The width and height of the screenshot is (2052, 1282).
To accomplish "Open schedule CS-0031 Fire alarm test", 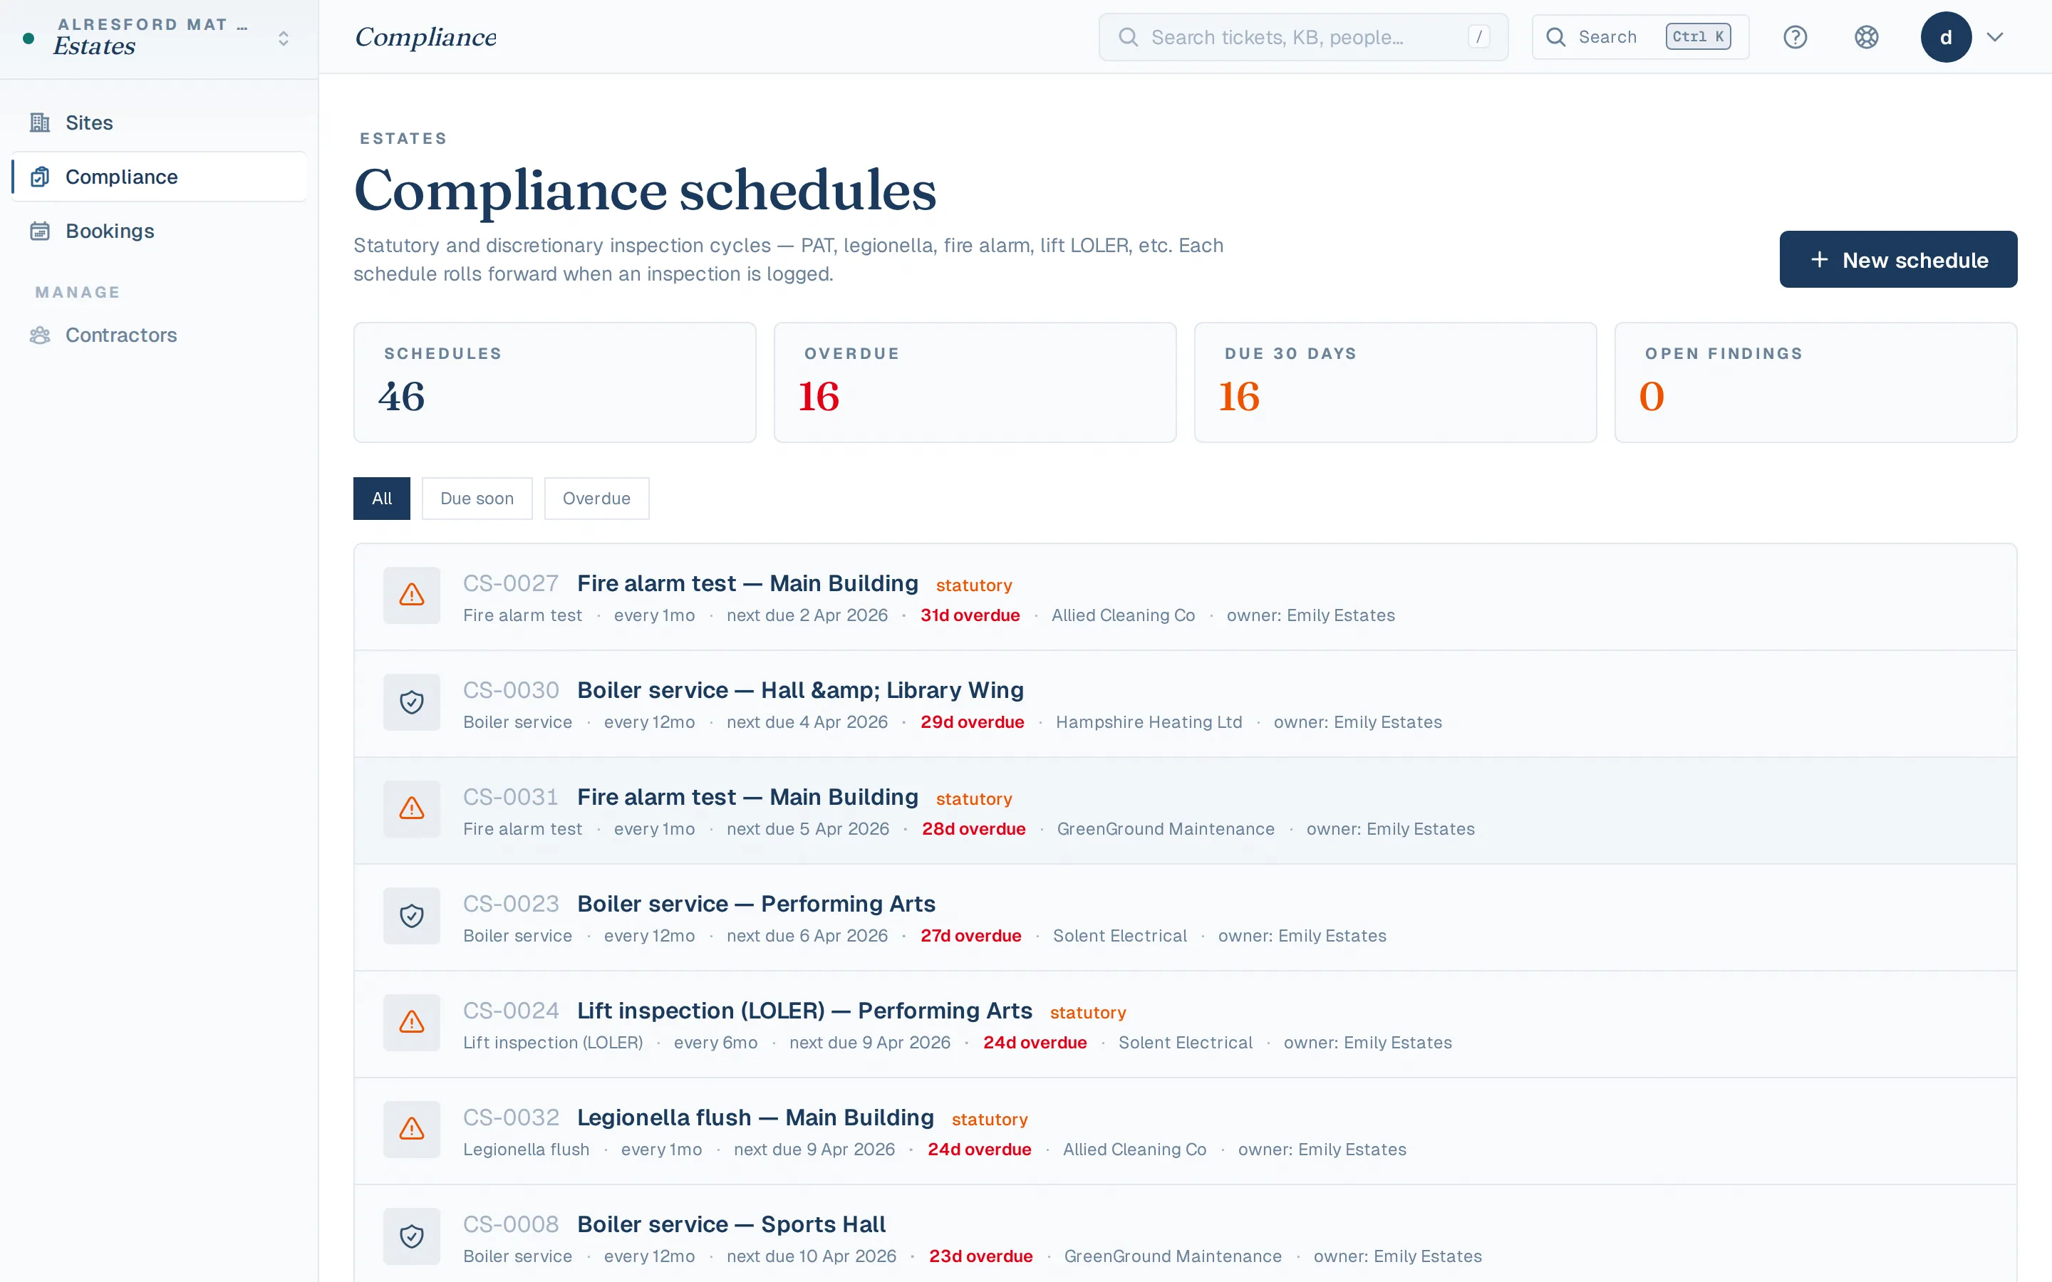I will [1186, 811].
